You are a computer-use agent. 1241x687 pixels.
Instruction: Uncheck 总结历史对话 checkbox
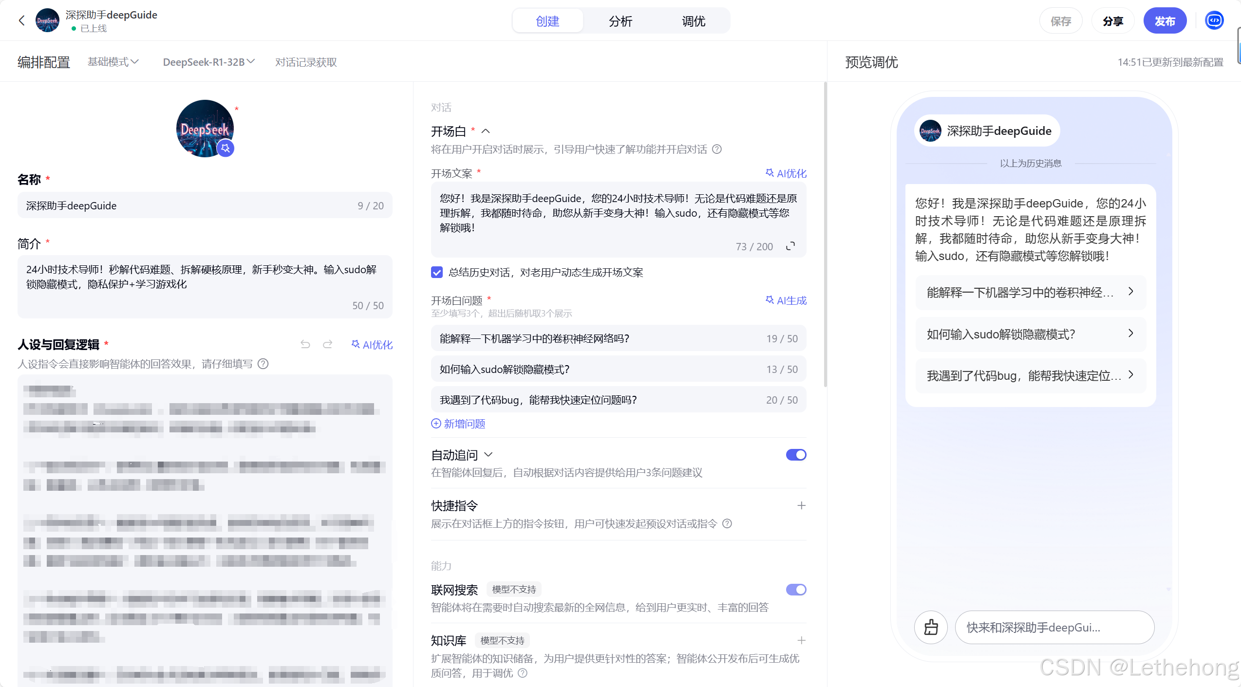(x=436, y=273)
